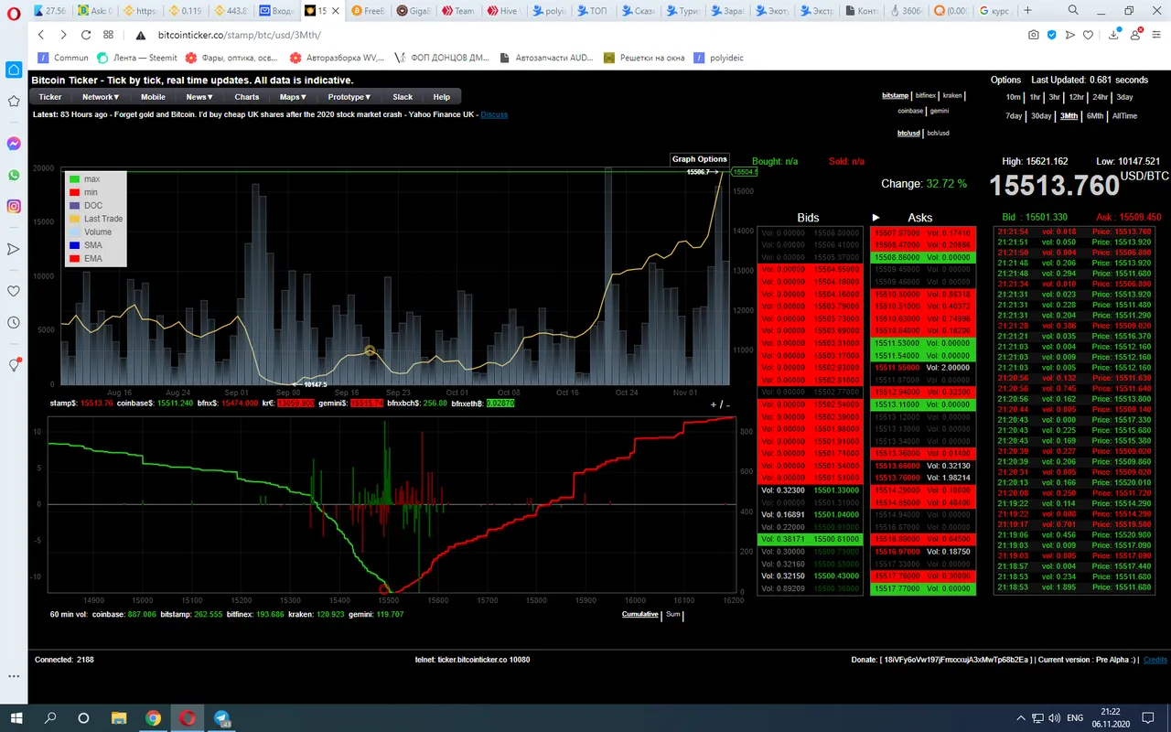The height and width of the screenshot is (732, 1171).
Task: Expand the Prototype dropdown menu
Action: [349, 97]
